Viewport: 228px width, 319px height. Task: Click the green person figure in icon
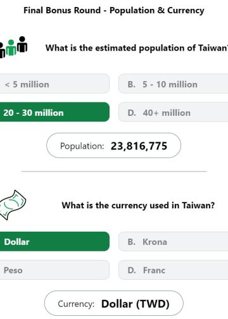pyautogui.click(x=11, y=47)
